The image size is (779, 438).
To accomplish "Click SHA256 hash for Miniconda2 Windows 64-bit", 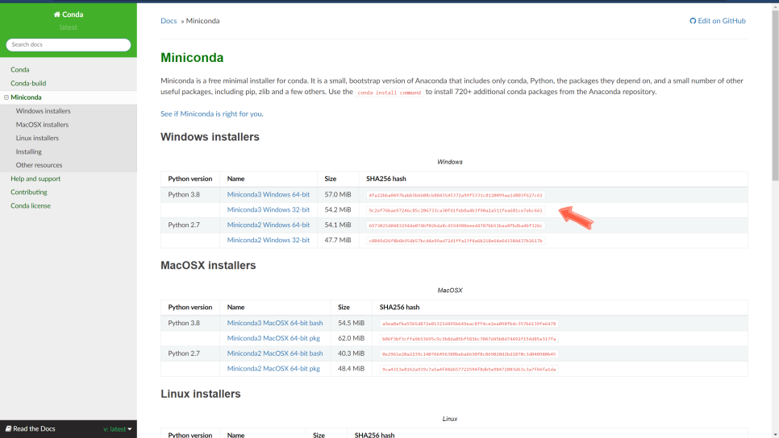I will [456, 225].
